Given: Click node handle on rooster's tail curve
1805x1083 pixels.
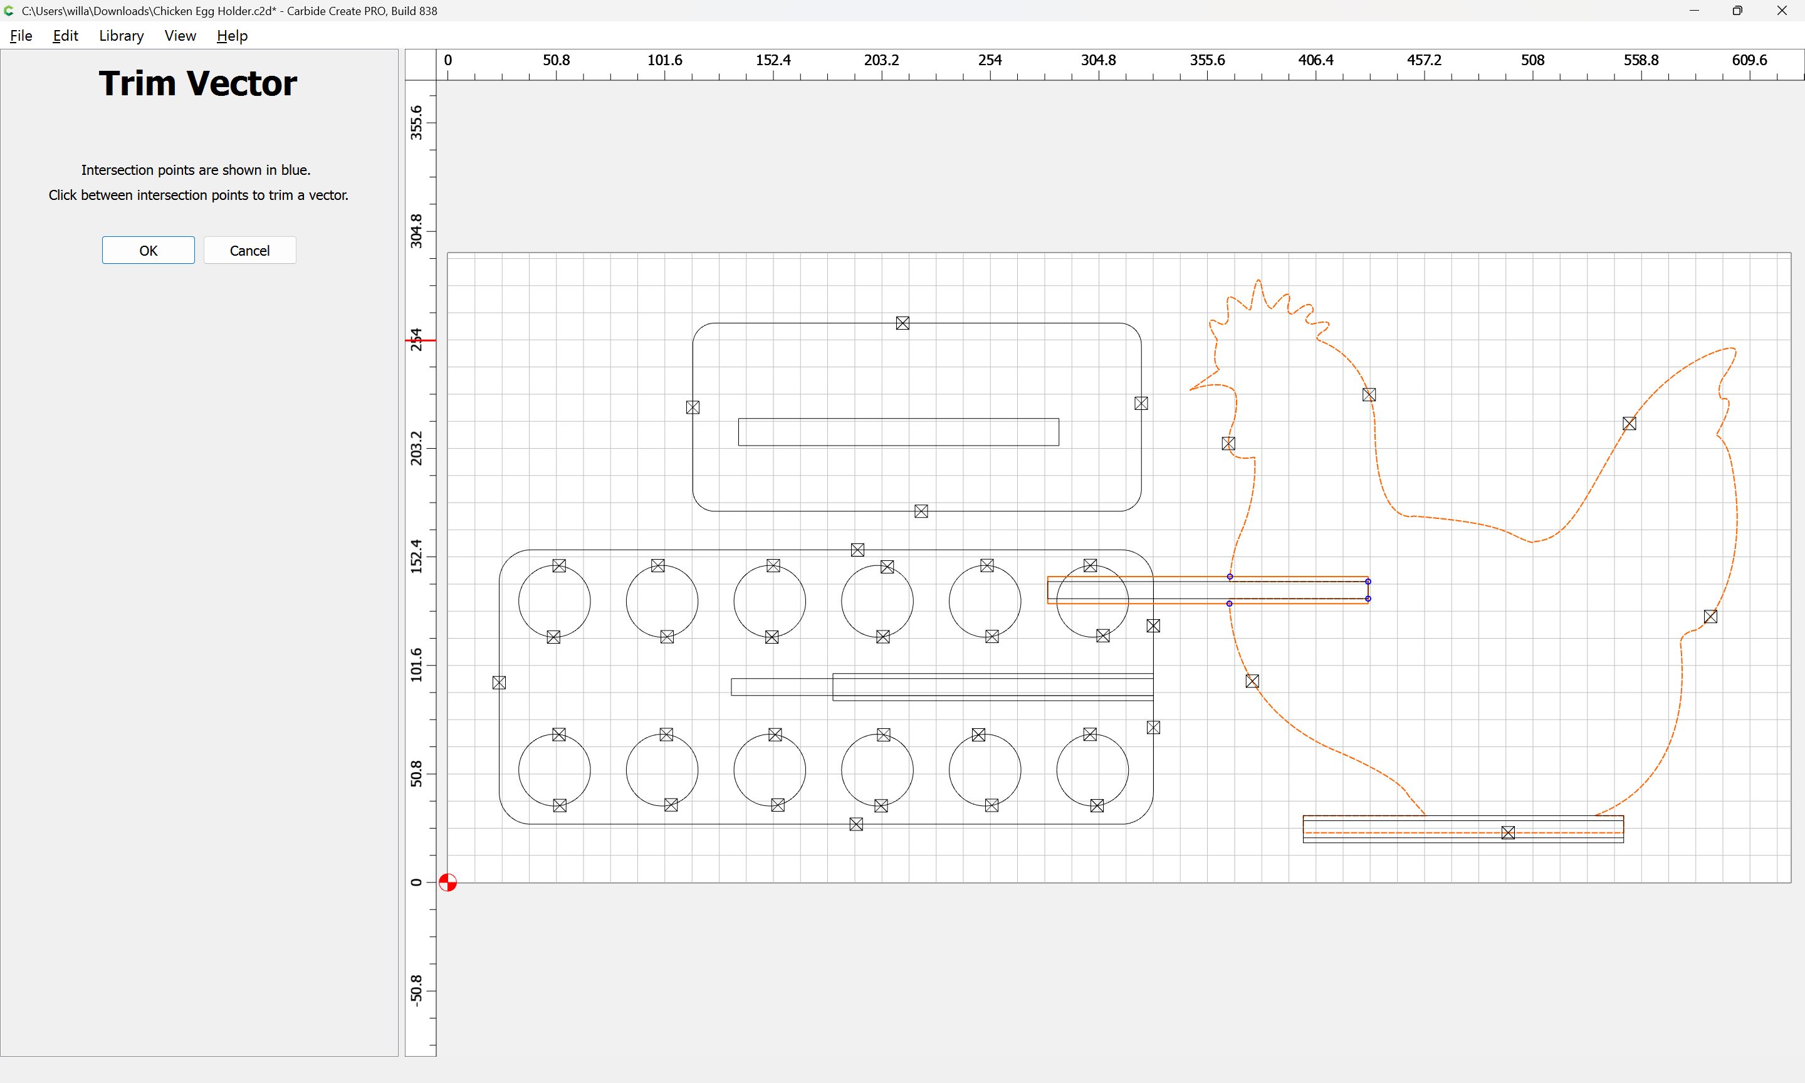Looking at the screenshot, I should (1629, 423).
